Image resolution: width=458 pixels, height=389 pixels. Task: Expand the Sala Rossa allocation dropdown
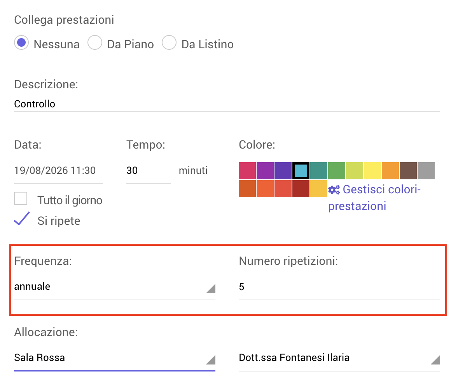click(x=114, y=358)
